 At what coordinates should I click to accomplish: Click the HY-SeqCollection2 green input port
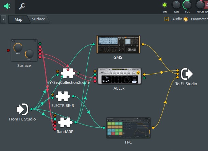(57, 75)
